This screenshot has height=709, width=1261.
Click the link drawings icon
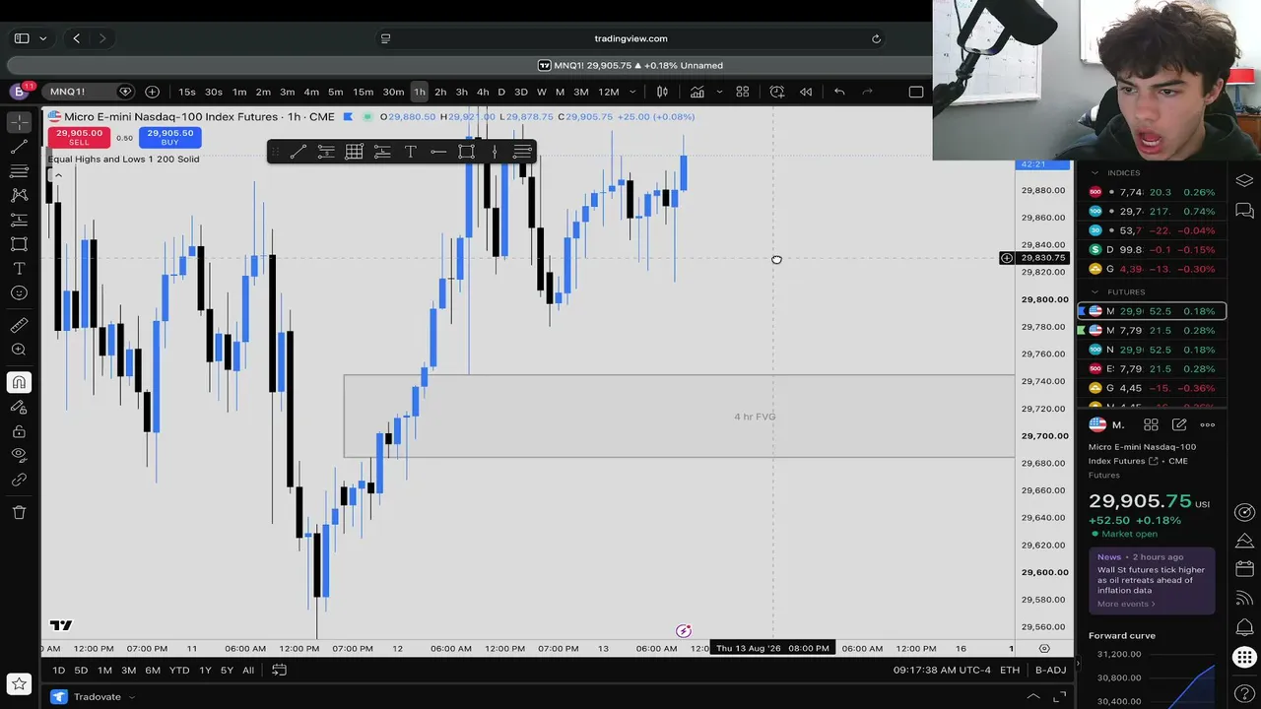[x=19, y=480]
